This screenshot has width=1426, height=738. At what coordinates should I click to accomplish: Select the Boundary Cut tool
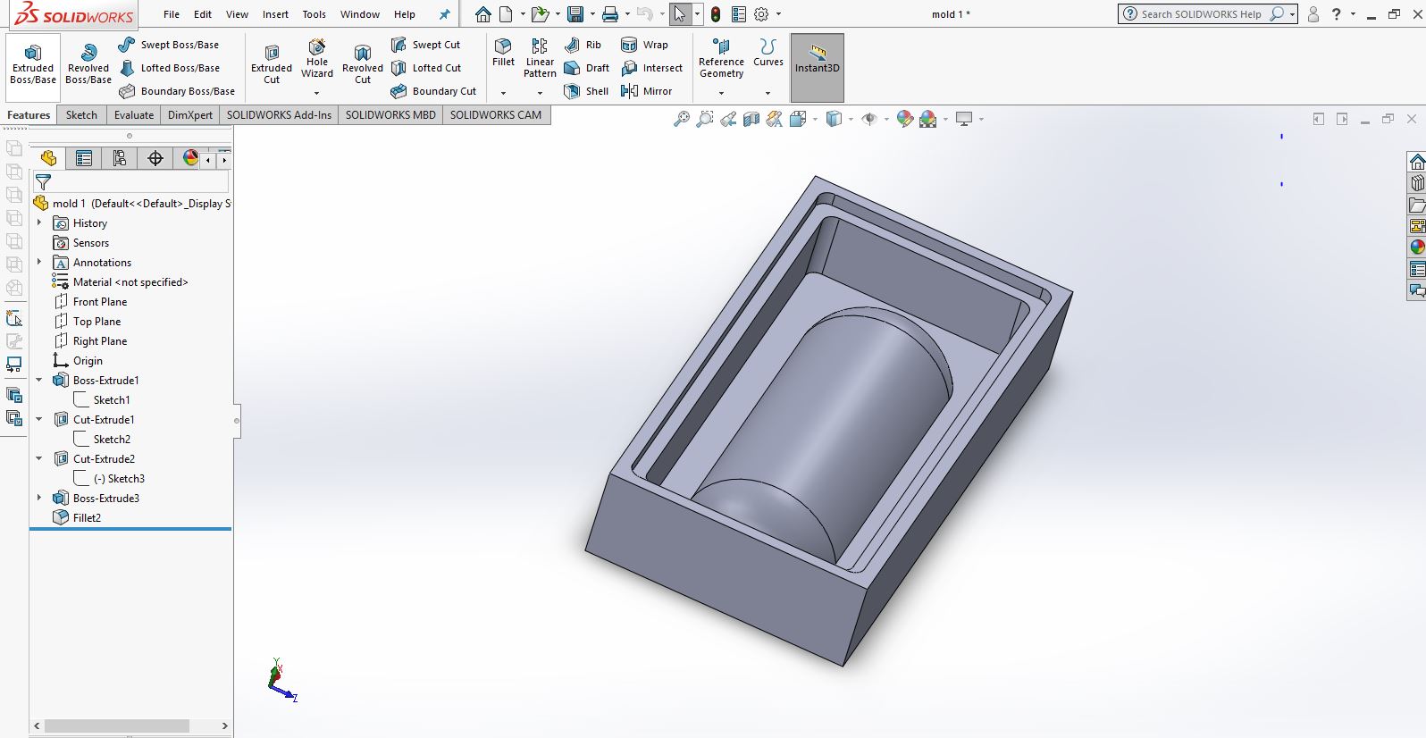tap(433, 91)
